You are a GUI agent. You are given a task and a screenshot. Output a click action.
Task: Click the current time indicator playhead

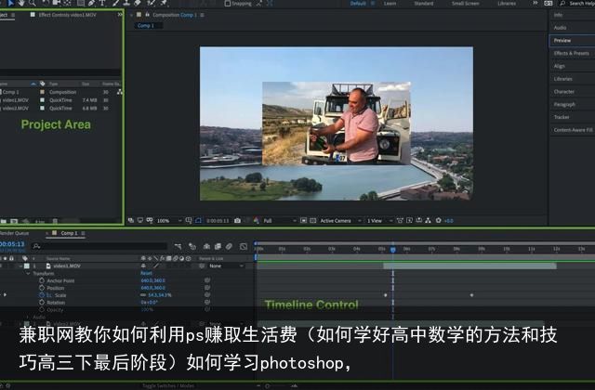tap(392, 249)
